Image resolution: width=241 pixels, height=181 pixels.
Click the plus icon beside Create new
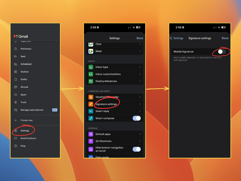(16, 120)
